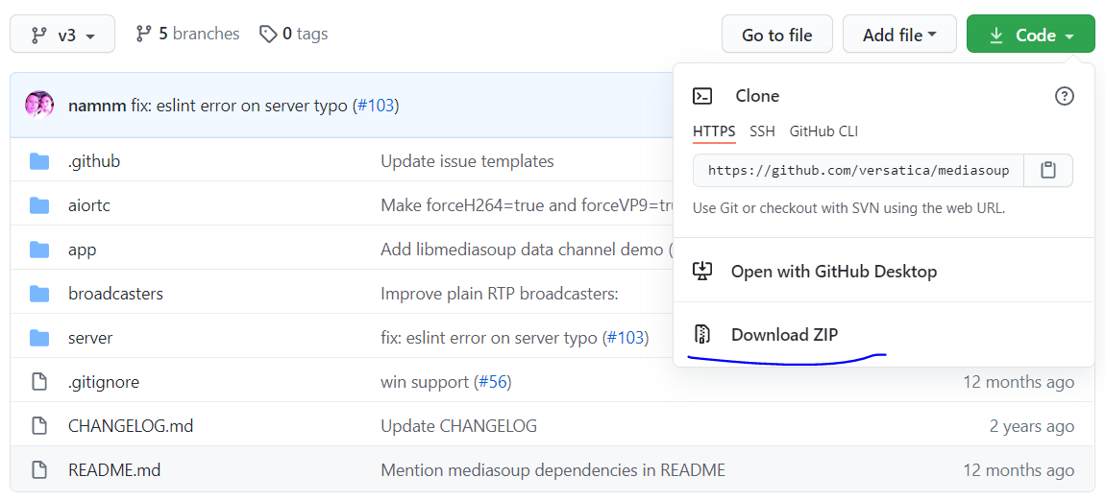Image resolution: width=1105 pixels, height=501 pixels.
Task: Click the Download ZIP archive icon
Action: 702,334
